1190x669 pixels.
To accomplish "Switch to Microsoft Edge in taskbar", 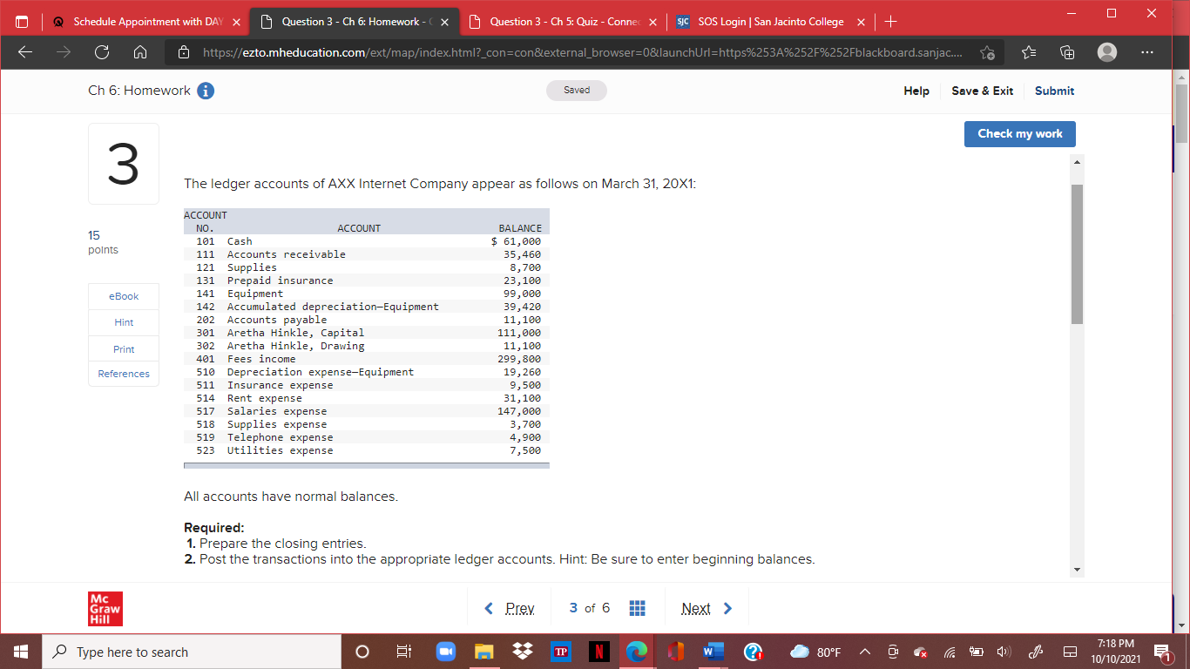I will (x=637, y=652).
